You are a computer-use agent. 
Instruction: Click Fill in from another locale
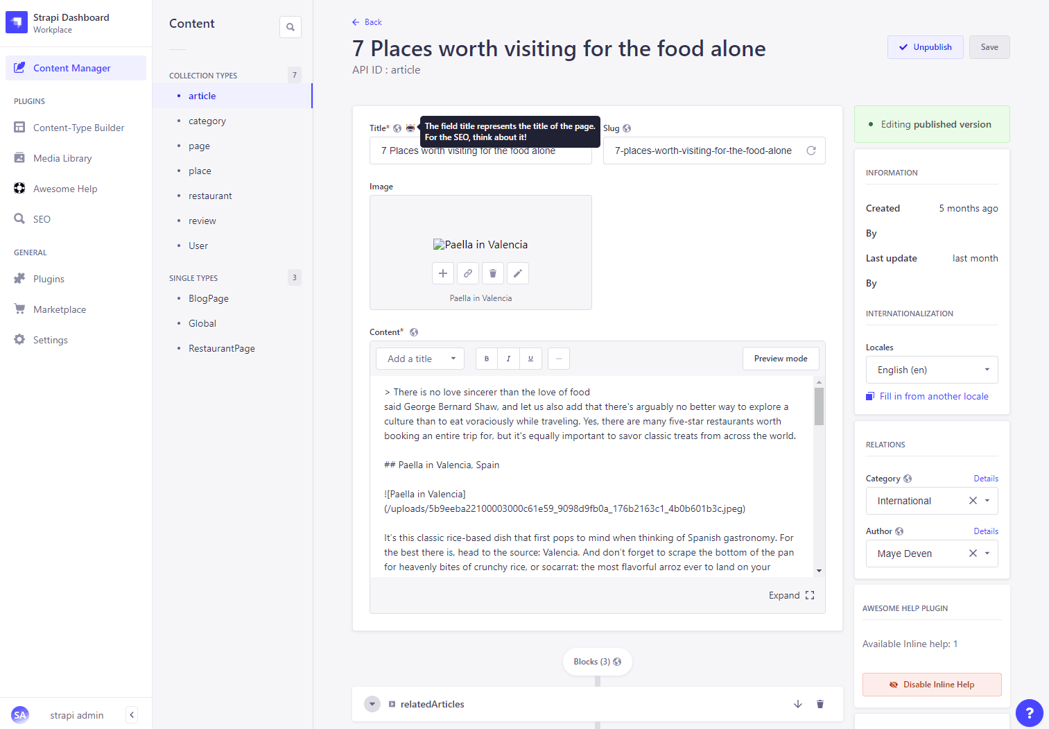933,396
